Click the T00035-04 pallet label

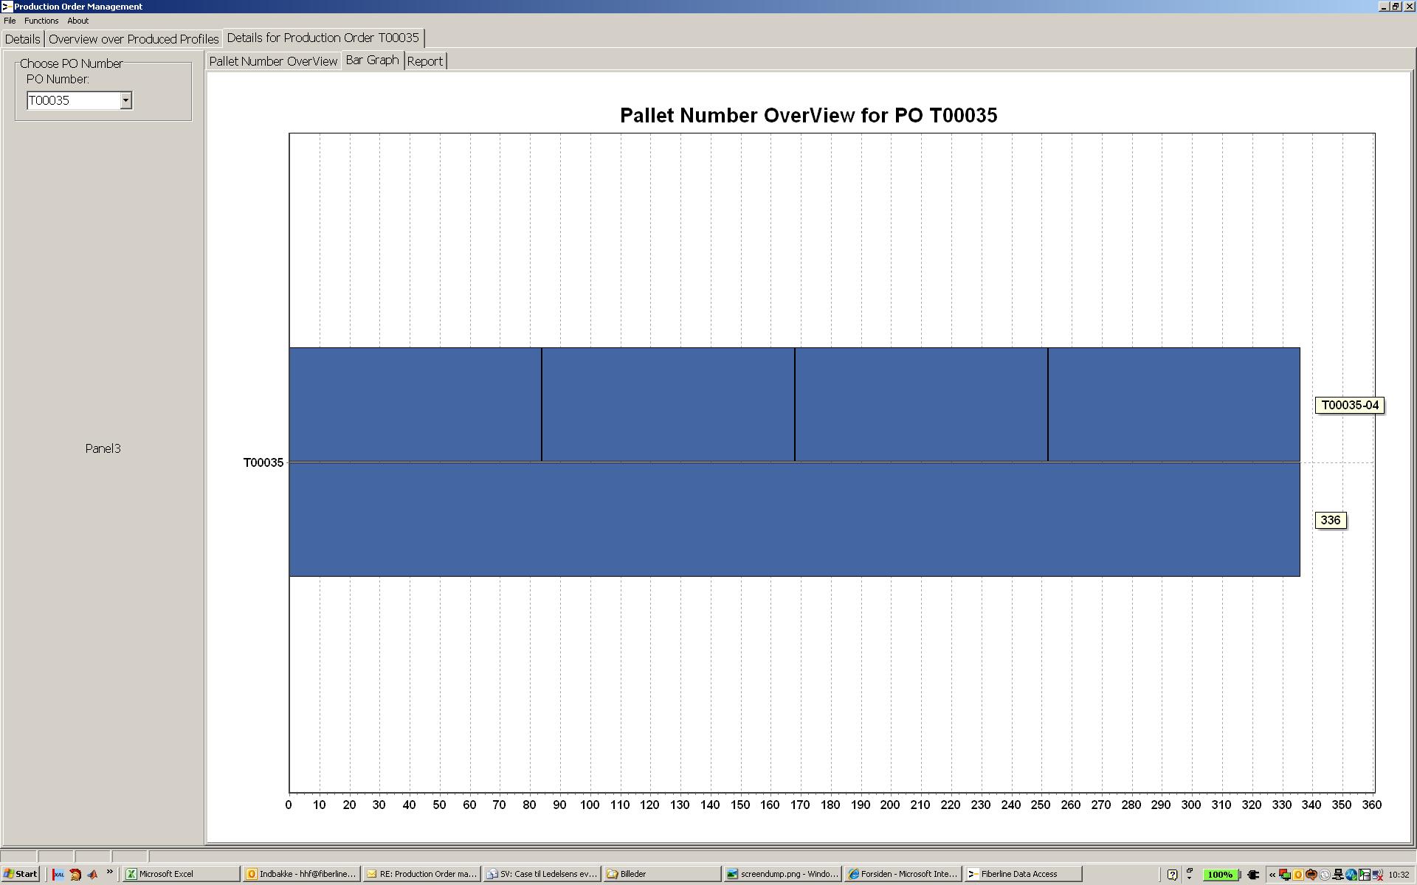tap(1350, 405)
